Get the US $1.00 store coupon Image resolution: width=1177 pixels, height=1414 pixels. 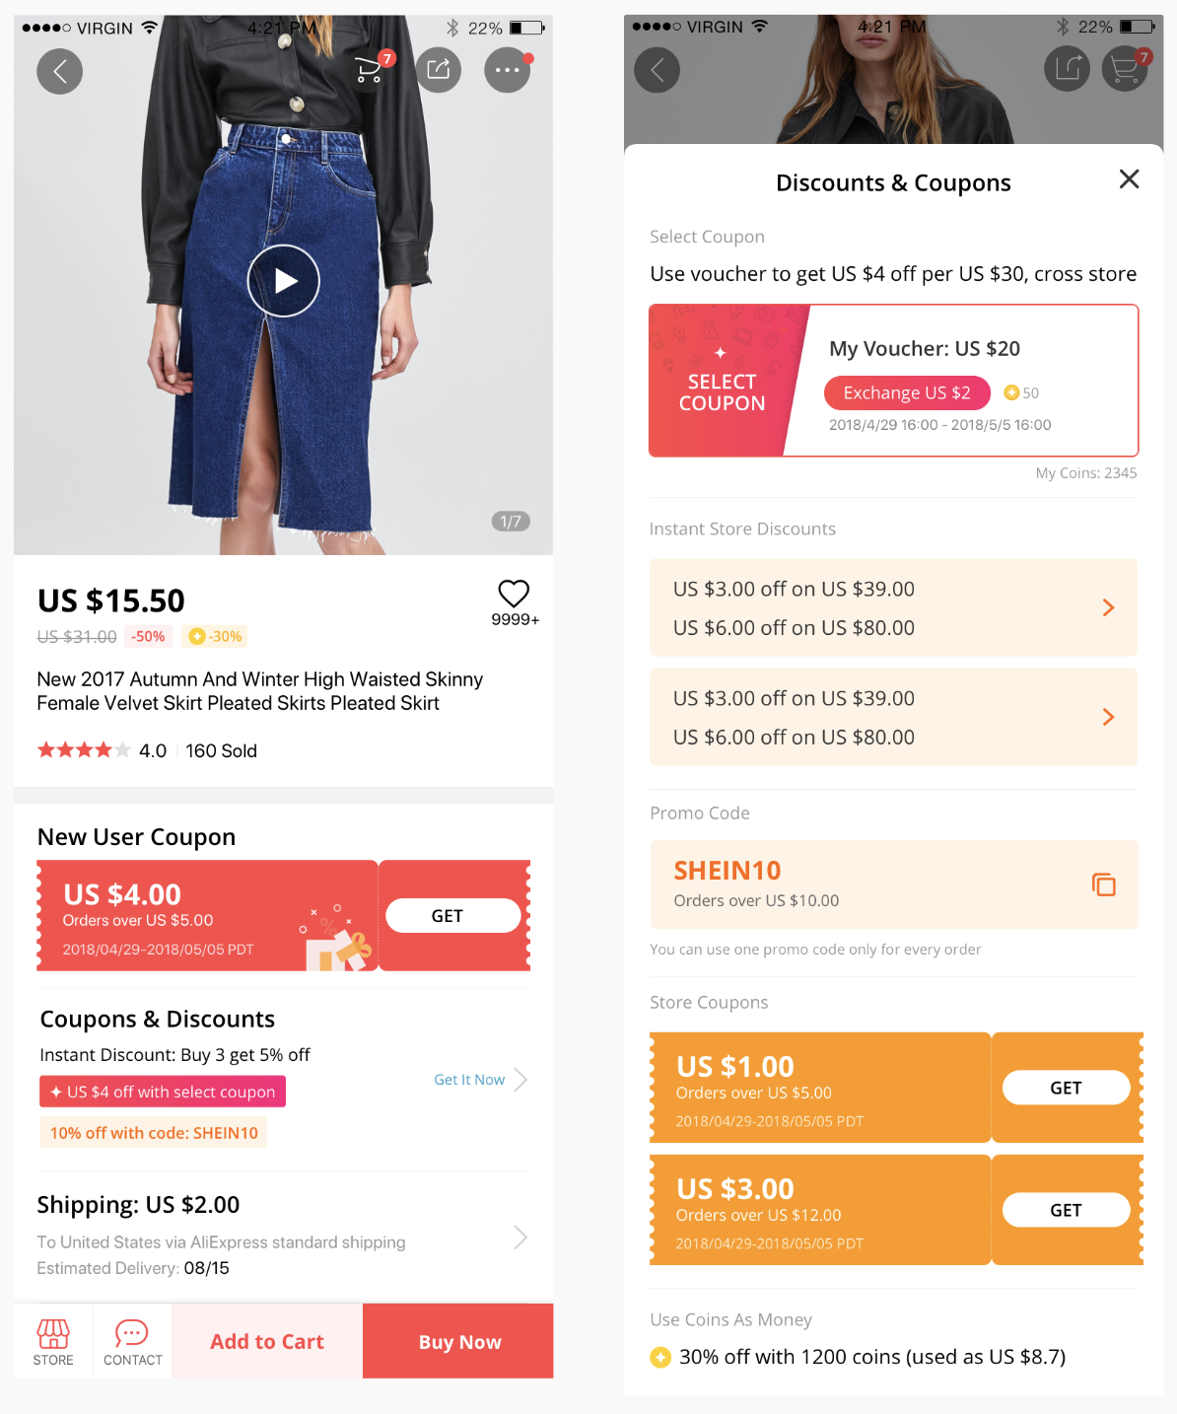[1066, 1088]
